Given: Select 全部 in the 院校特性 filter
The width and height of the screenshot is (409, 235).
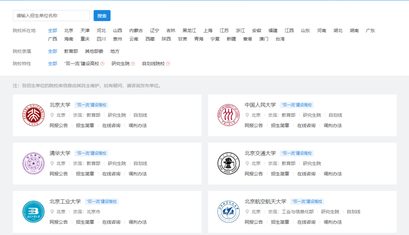Looking at the screenshot, I should (x=52, y=64).
